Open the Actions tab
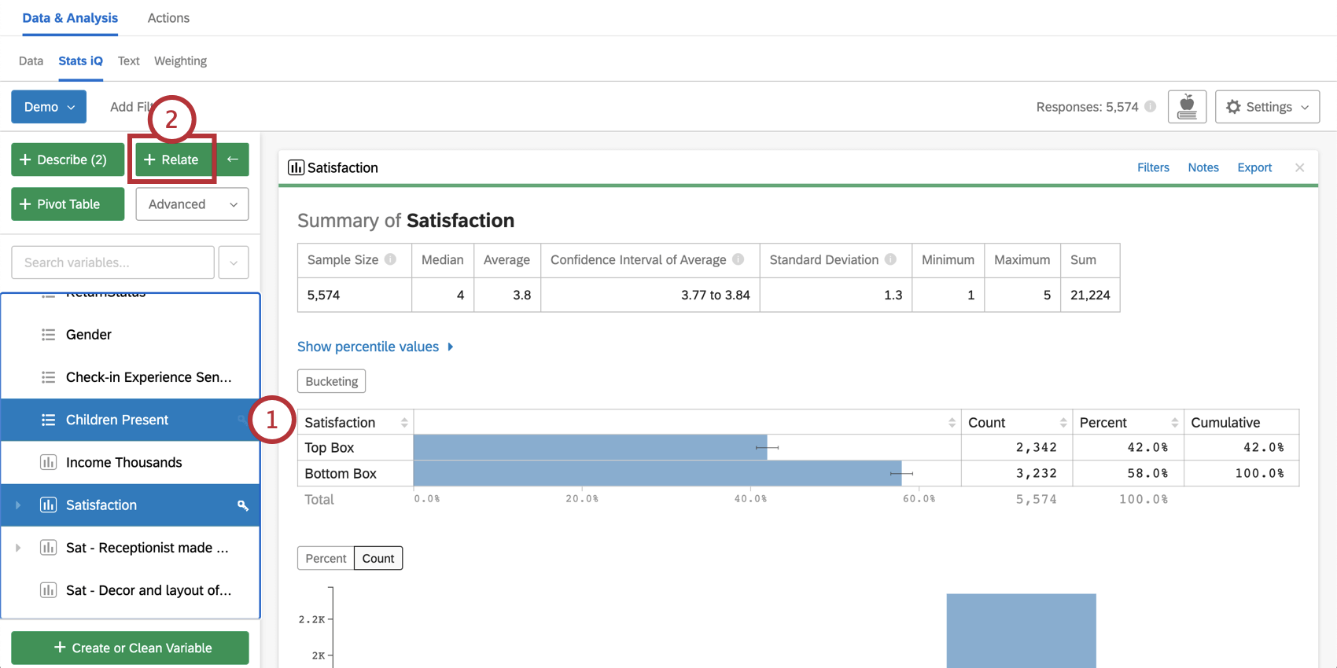 (168, 18)
